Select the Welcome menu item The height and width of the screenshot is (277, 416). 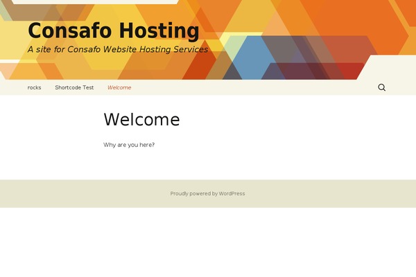119,87
